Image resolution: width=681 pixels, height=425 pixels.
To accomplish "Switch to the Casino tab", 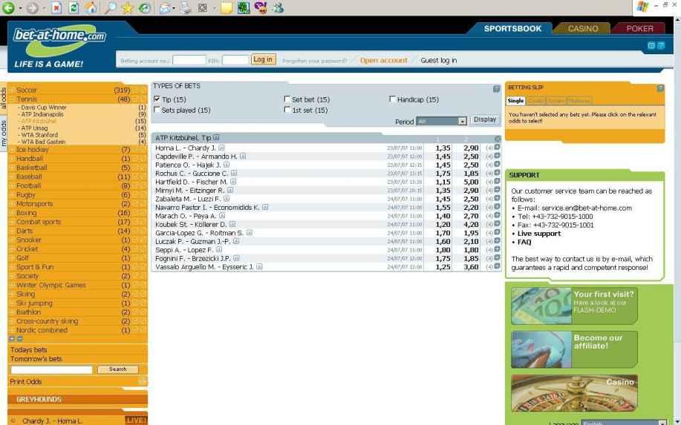I will (581, 28).
